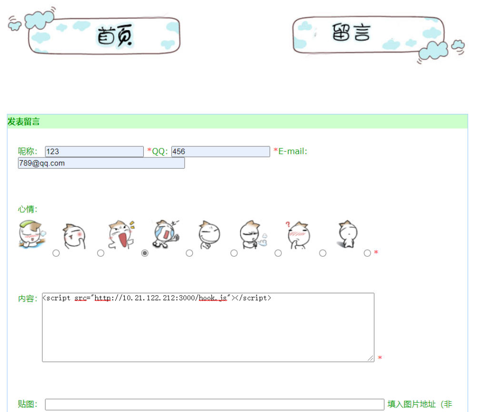Select radio after the blushing thinking emoticon
The width and height of the screenshot is (481, 412).
[100, 253]
